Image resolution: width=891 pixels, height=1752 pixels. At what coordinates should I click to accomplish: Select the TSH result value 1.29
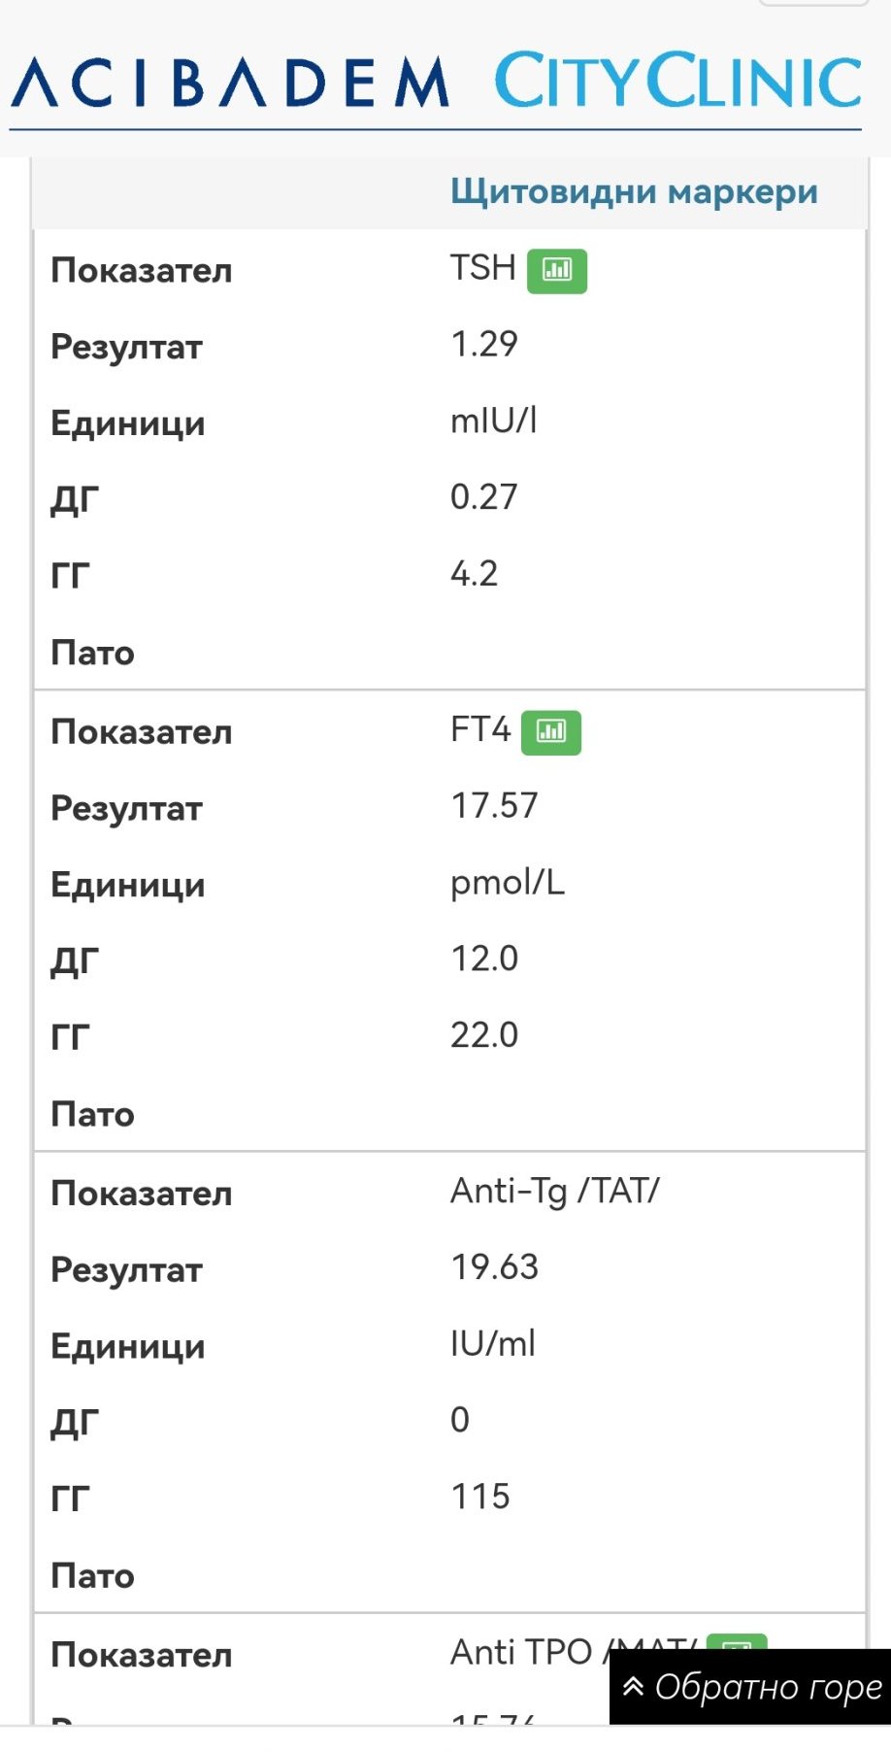coord(484,344)
